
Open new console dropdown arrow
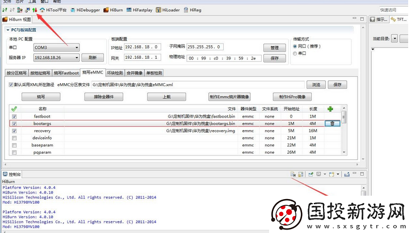[x=338, y=174]
